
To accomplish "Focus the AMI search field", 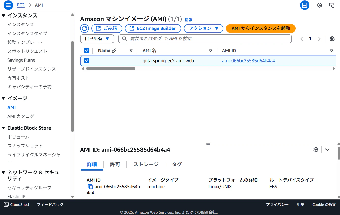I will [205, 39].
